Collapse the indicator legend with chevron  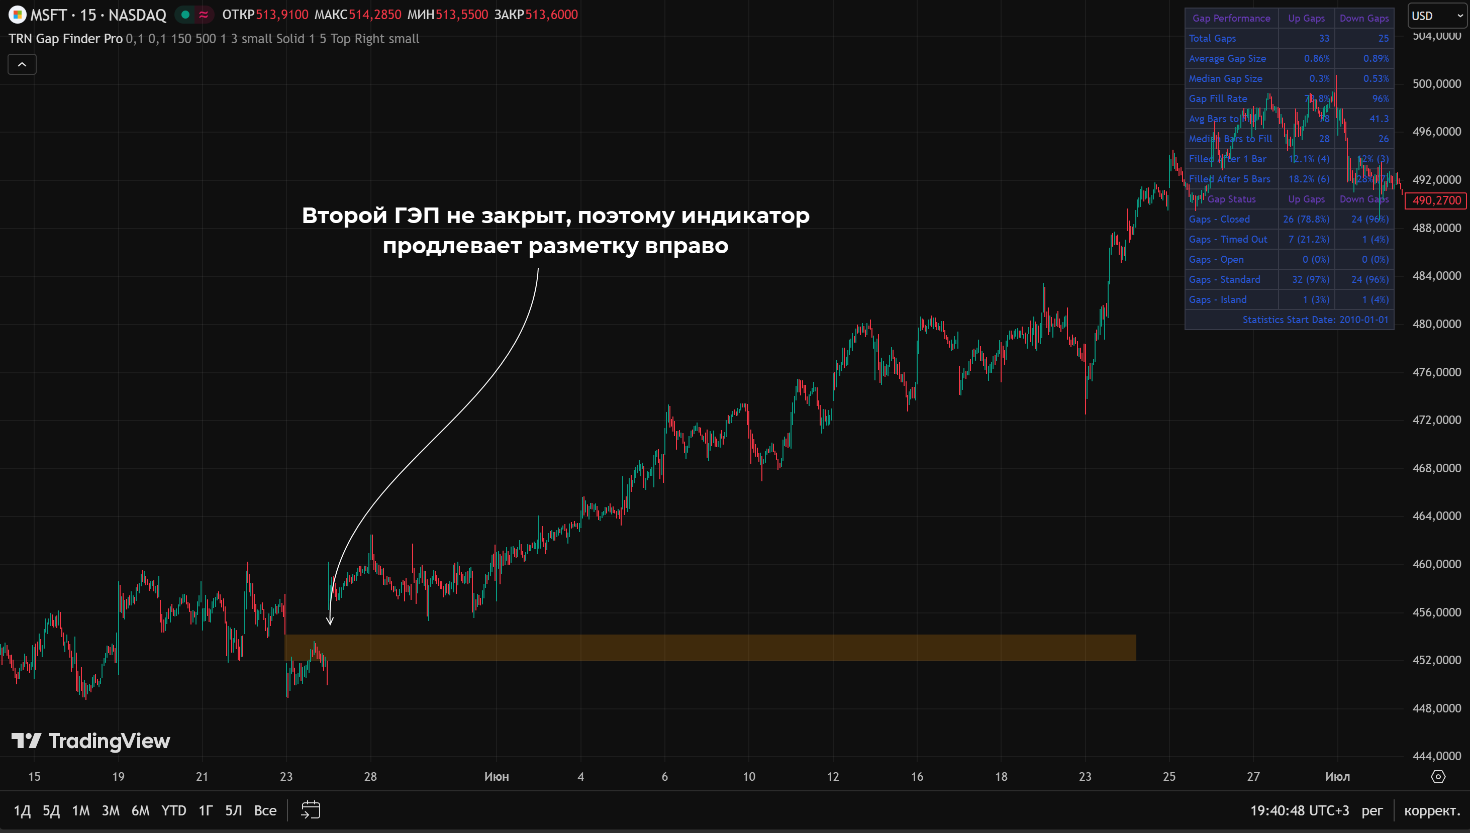tap(22, 64)
